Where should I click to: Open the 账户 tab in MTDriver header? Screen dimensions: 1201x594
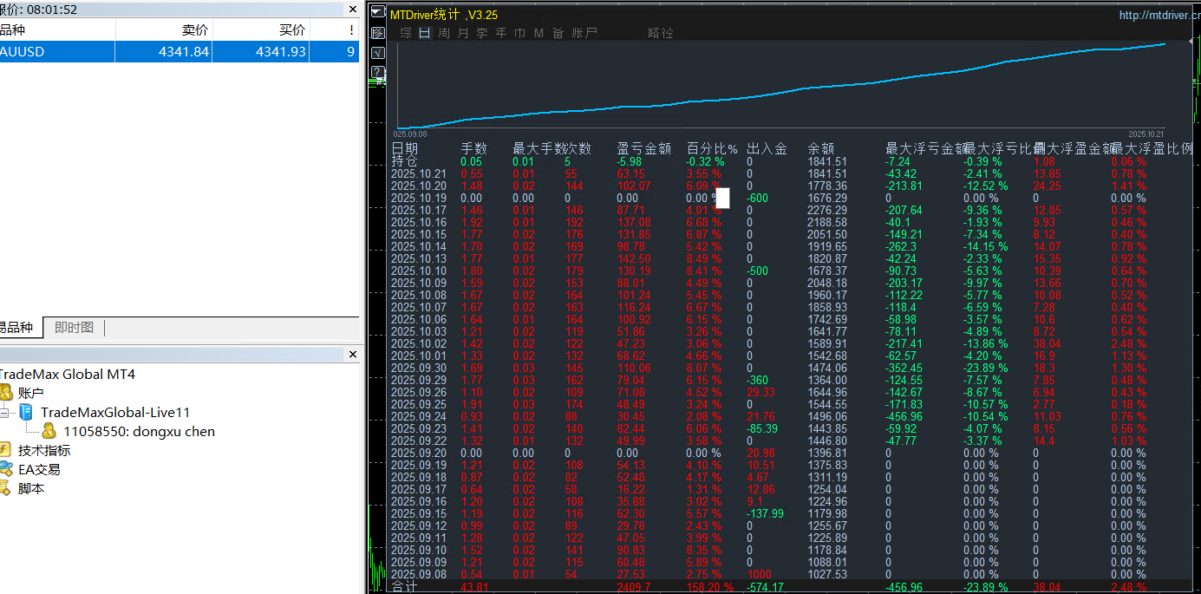(584, 33)
